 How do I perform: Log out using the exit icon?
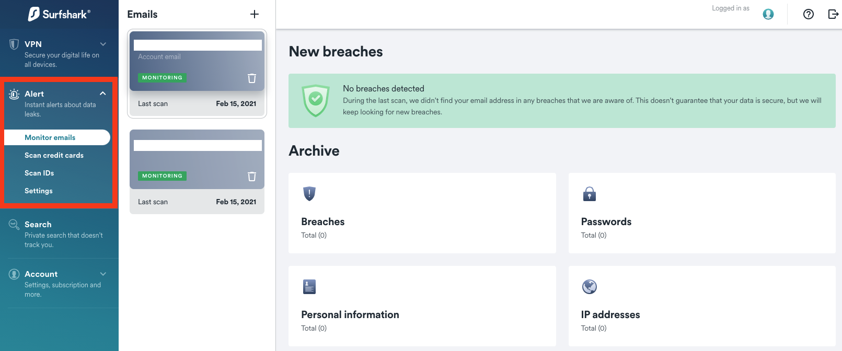[834, 14]
